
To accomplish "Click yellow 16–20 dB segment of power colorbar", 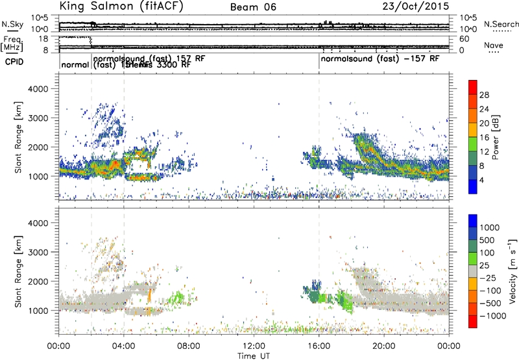I will coord(473,130).
